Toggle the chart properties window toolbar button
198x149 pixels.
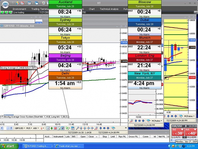[63, 128]
